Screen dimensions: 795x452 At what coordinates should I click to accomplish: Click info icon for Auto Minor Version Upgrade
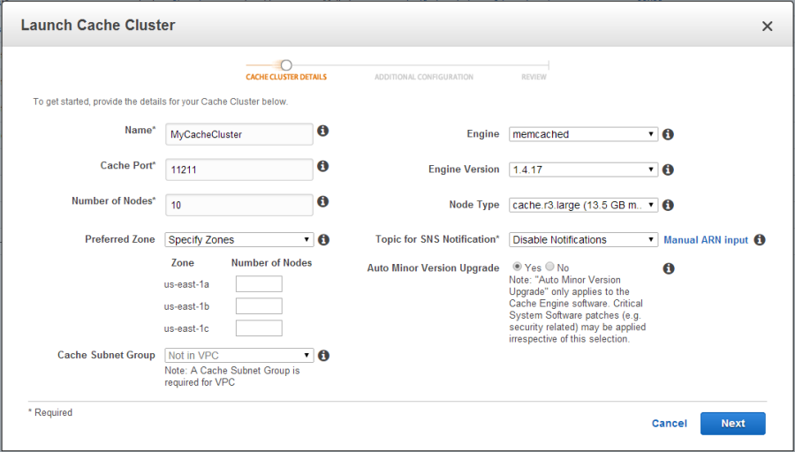pos(668,268)
